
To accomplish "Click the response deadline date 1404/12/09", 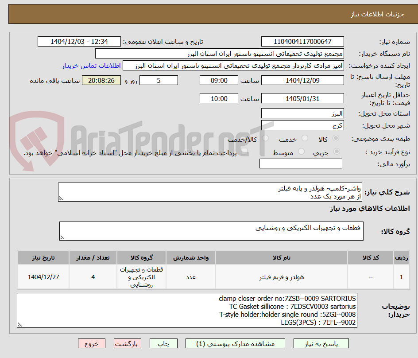I will click(x=302, y=80).
